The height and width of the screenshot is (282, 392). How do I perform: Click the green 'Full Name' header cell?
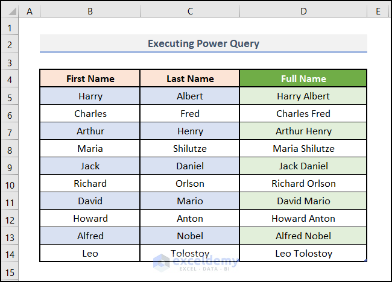coord(303,78)
